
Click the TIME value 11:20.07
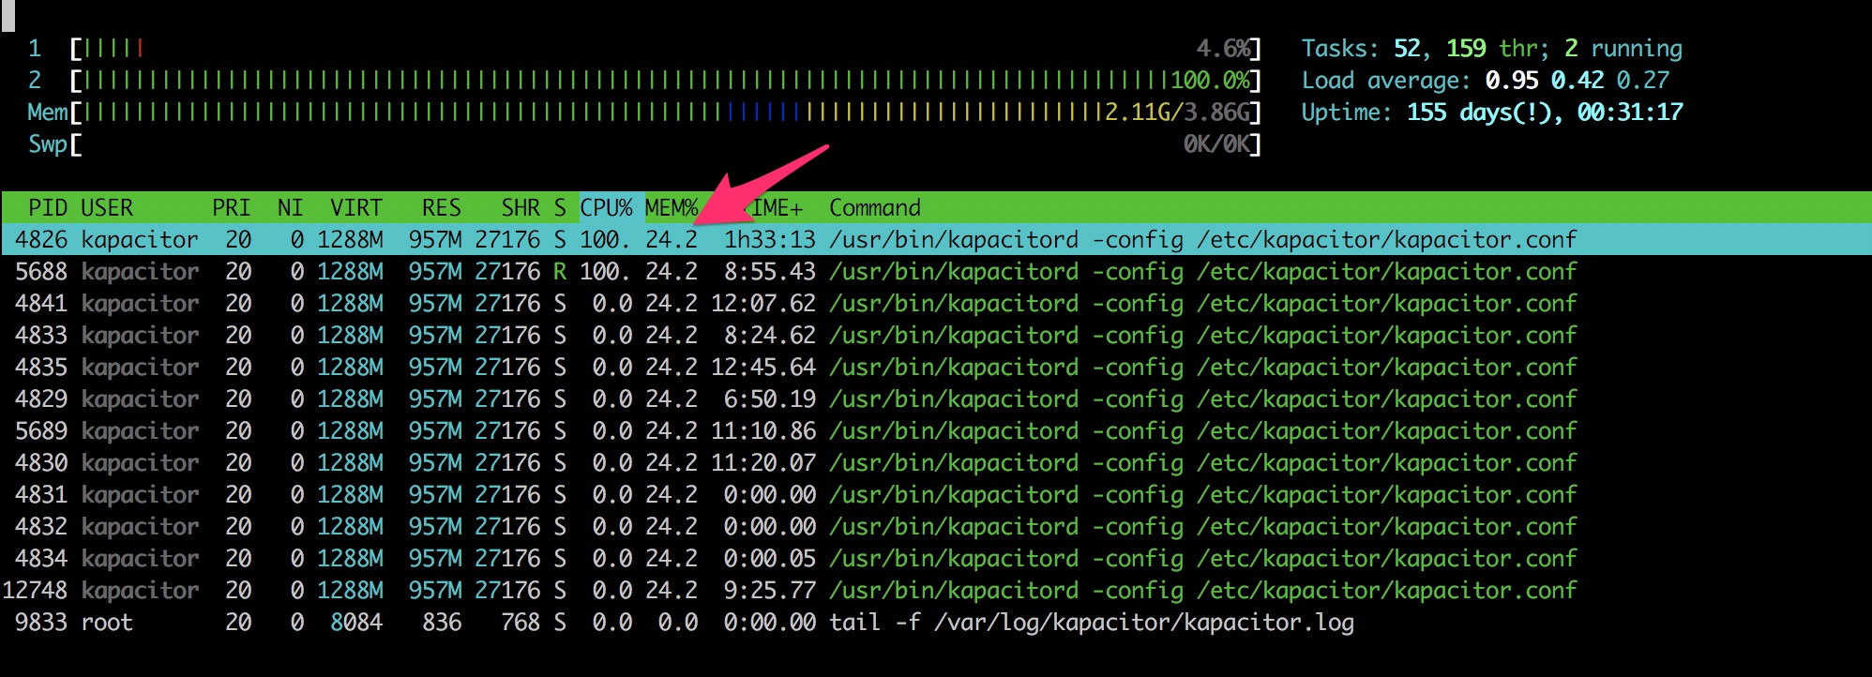[x=763, y=462]
